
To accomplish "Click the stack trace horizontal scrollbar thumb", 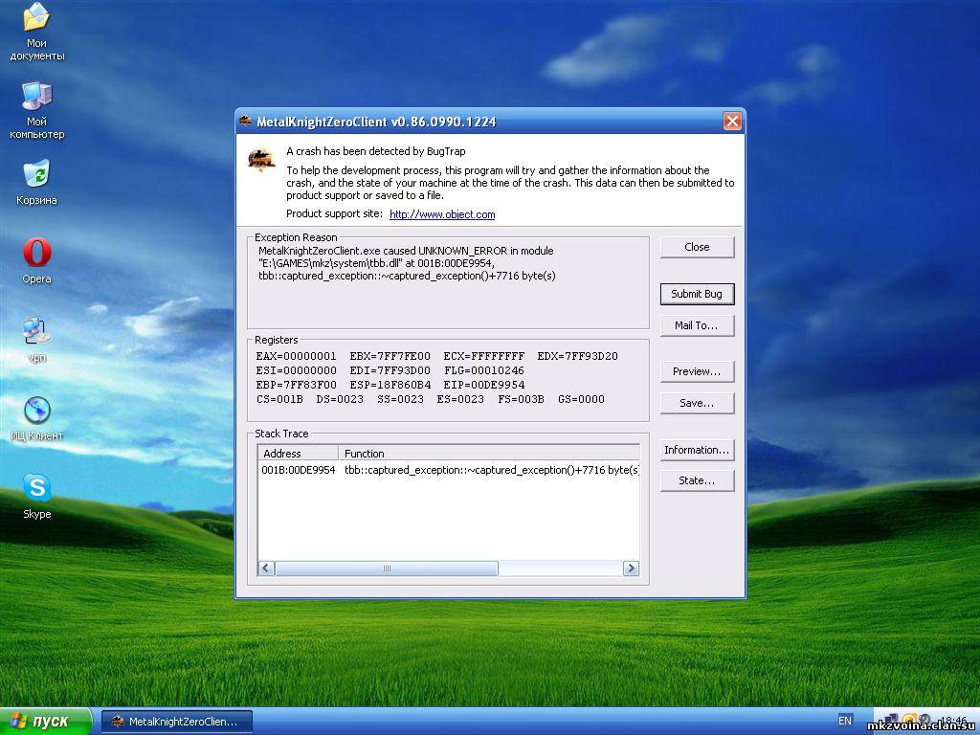I will [387, 568].
